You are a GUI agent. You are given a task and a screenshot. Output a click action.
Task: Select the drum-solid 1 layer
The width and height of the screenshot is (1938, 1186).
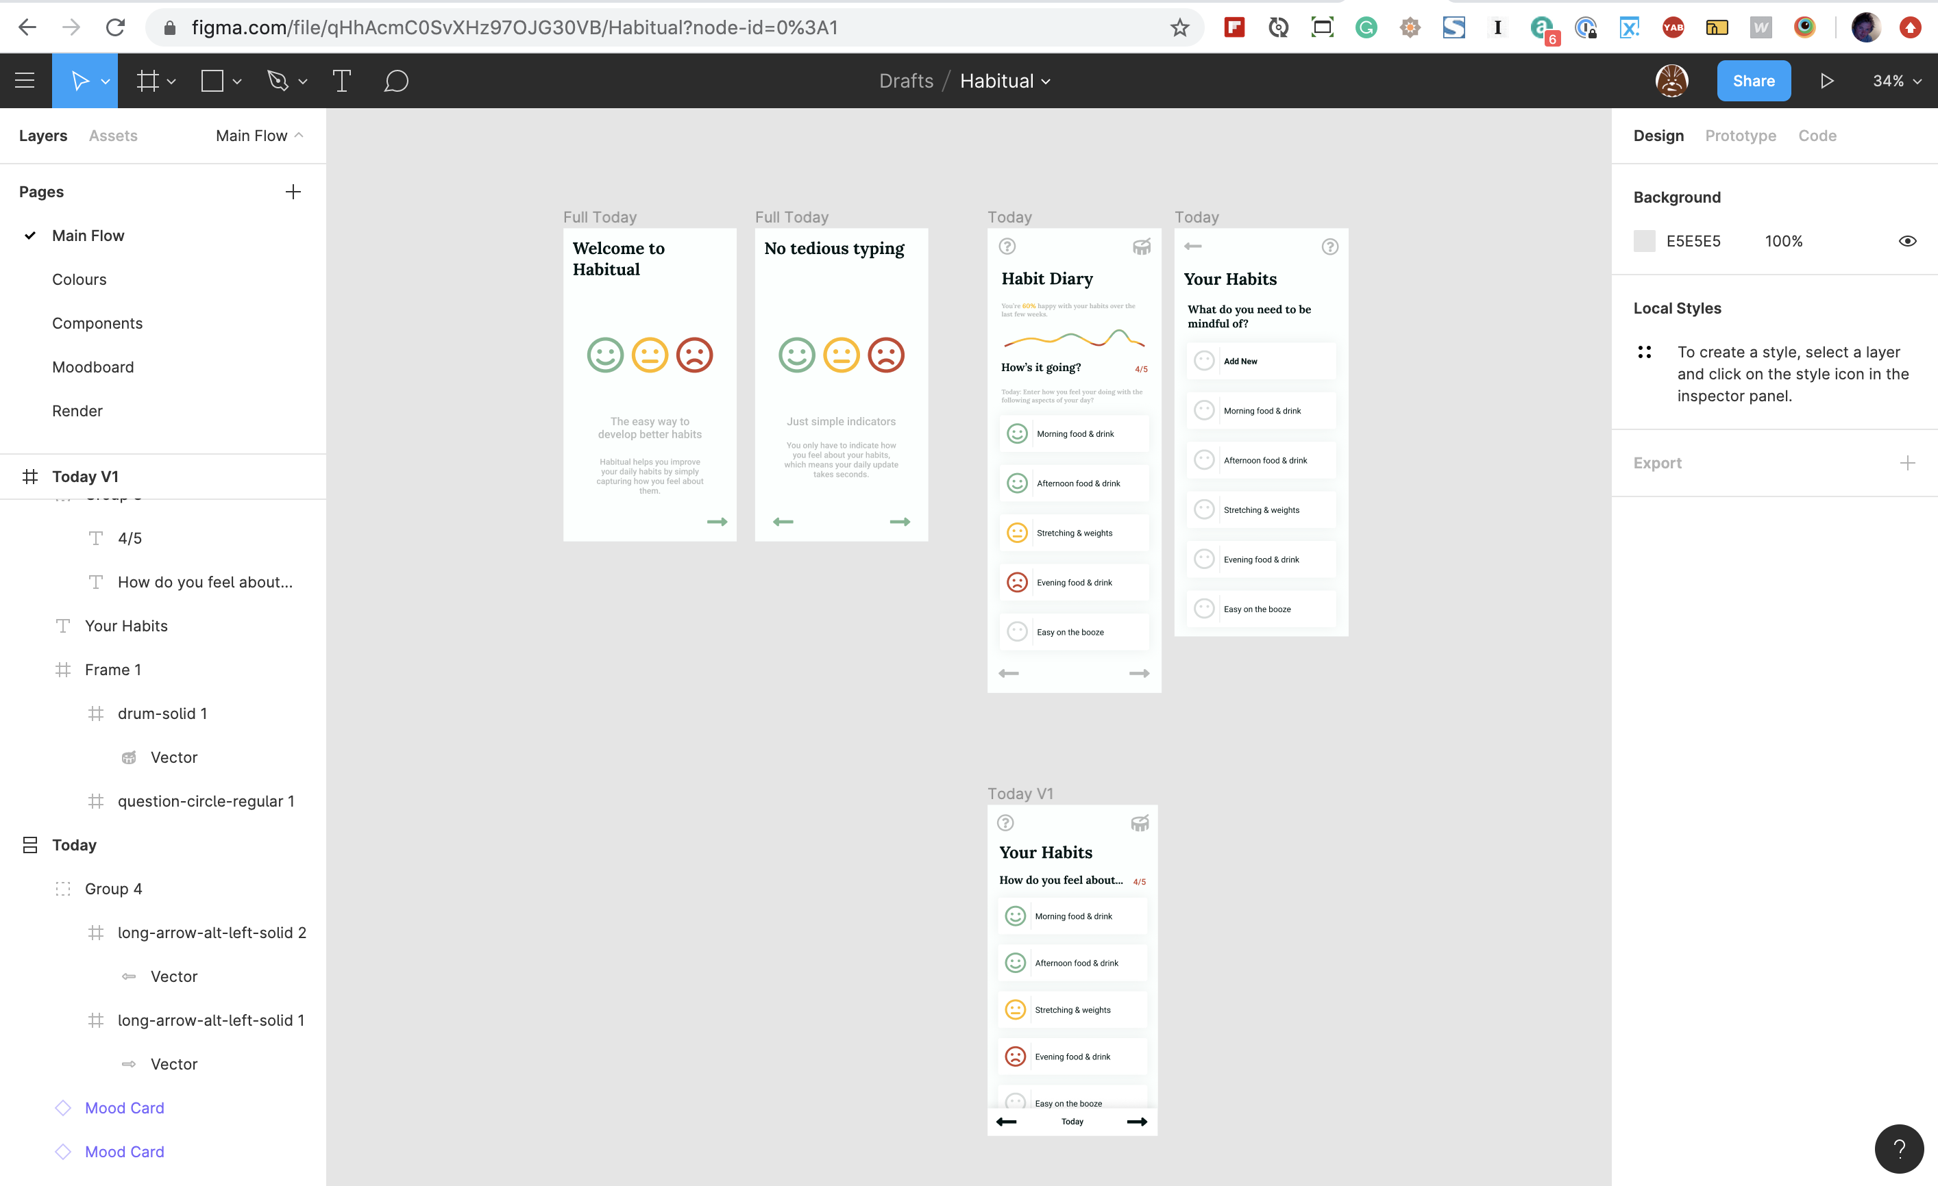(163, 714)
